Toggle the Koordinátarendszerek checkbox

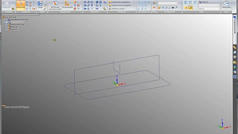point(7,19)
